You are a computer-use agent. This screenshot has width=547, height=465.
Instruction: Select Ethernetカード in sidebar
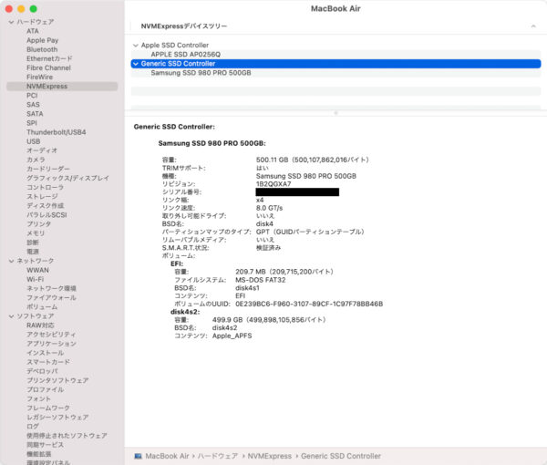pyautogui.click(x=49, y=58)
